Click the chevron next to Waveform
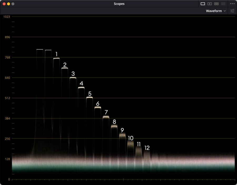The image size is (237, 185). 225,11
